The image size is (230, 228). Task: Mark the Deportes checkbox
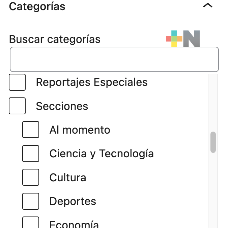pos(31,201)
